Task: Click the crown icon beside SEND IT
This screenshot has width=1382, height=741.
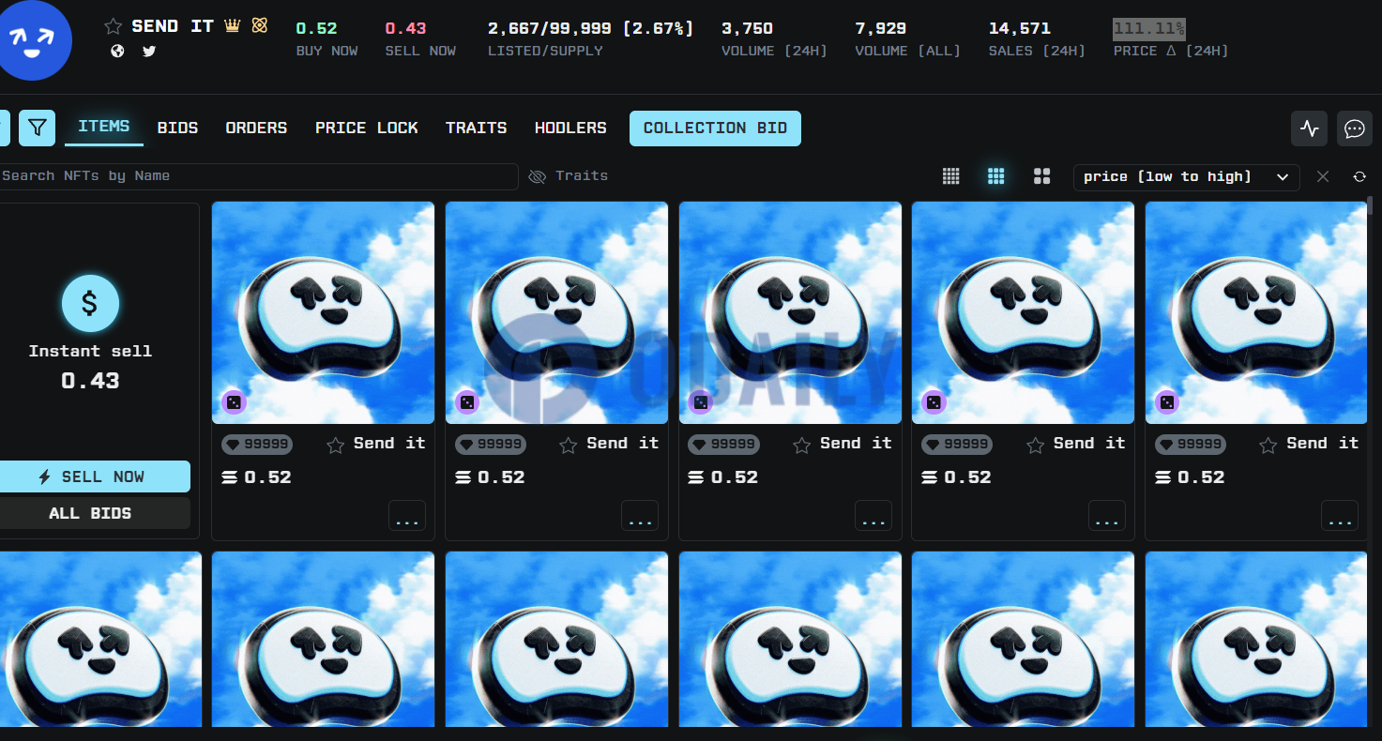Action: tap(233, 26)
